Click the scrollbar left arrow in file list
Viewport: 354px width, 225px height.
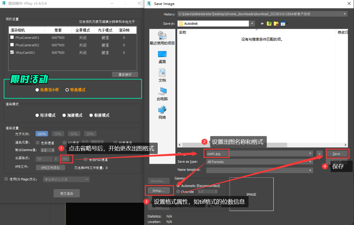[x=180, y=145]
